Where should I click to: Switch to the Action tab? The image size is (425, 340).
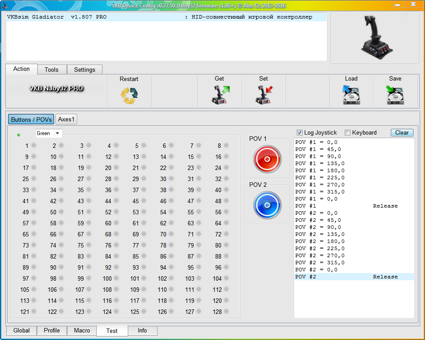pos(21,69)
